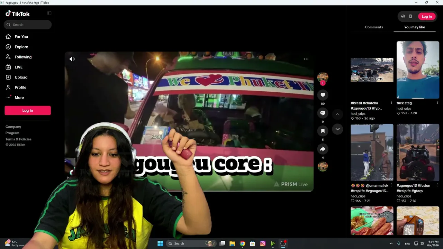Open Instagram from the taskbar
This screenshot has height=249, width=443.
263,243
